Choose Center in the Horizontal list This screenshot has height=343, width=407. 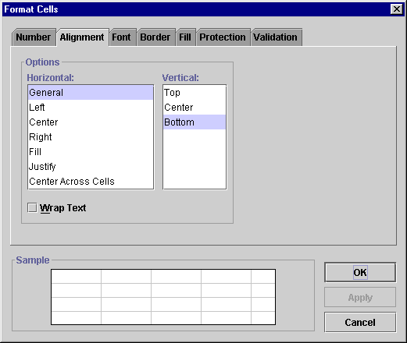pos(91,122)
